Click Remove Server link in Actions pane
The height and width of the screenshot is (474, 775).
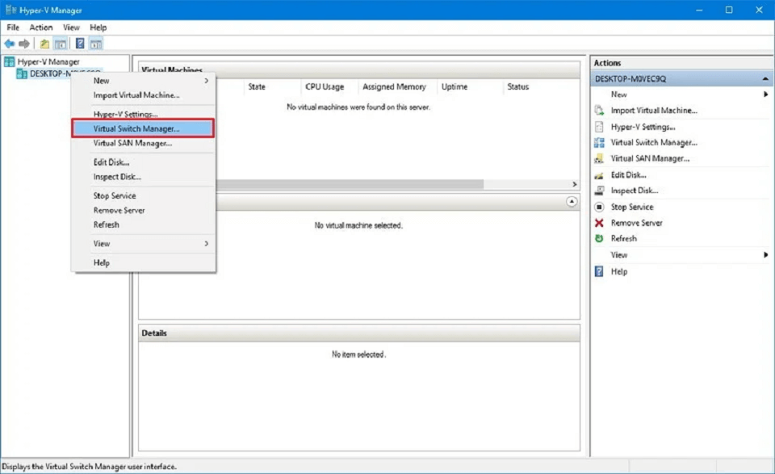(637, 223)
